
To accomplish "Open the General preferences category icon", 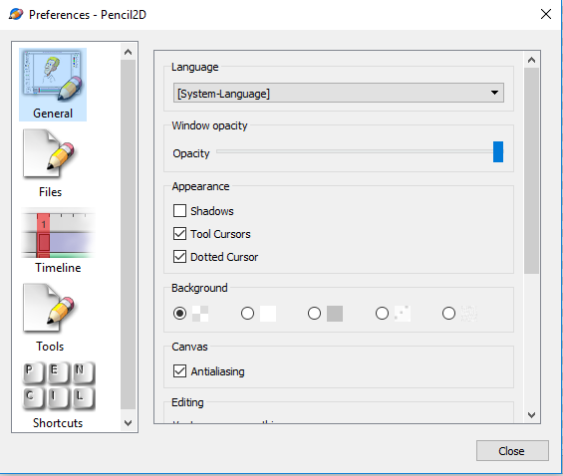I will pos(53,76).
